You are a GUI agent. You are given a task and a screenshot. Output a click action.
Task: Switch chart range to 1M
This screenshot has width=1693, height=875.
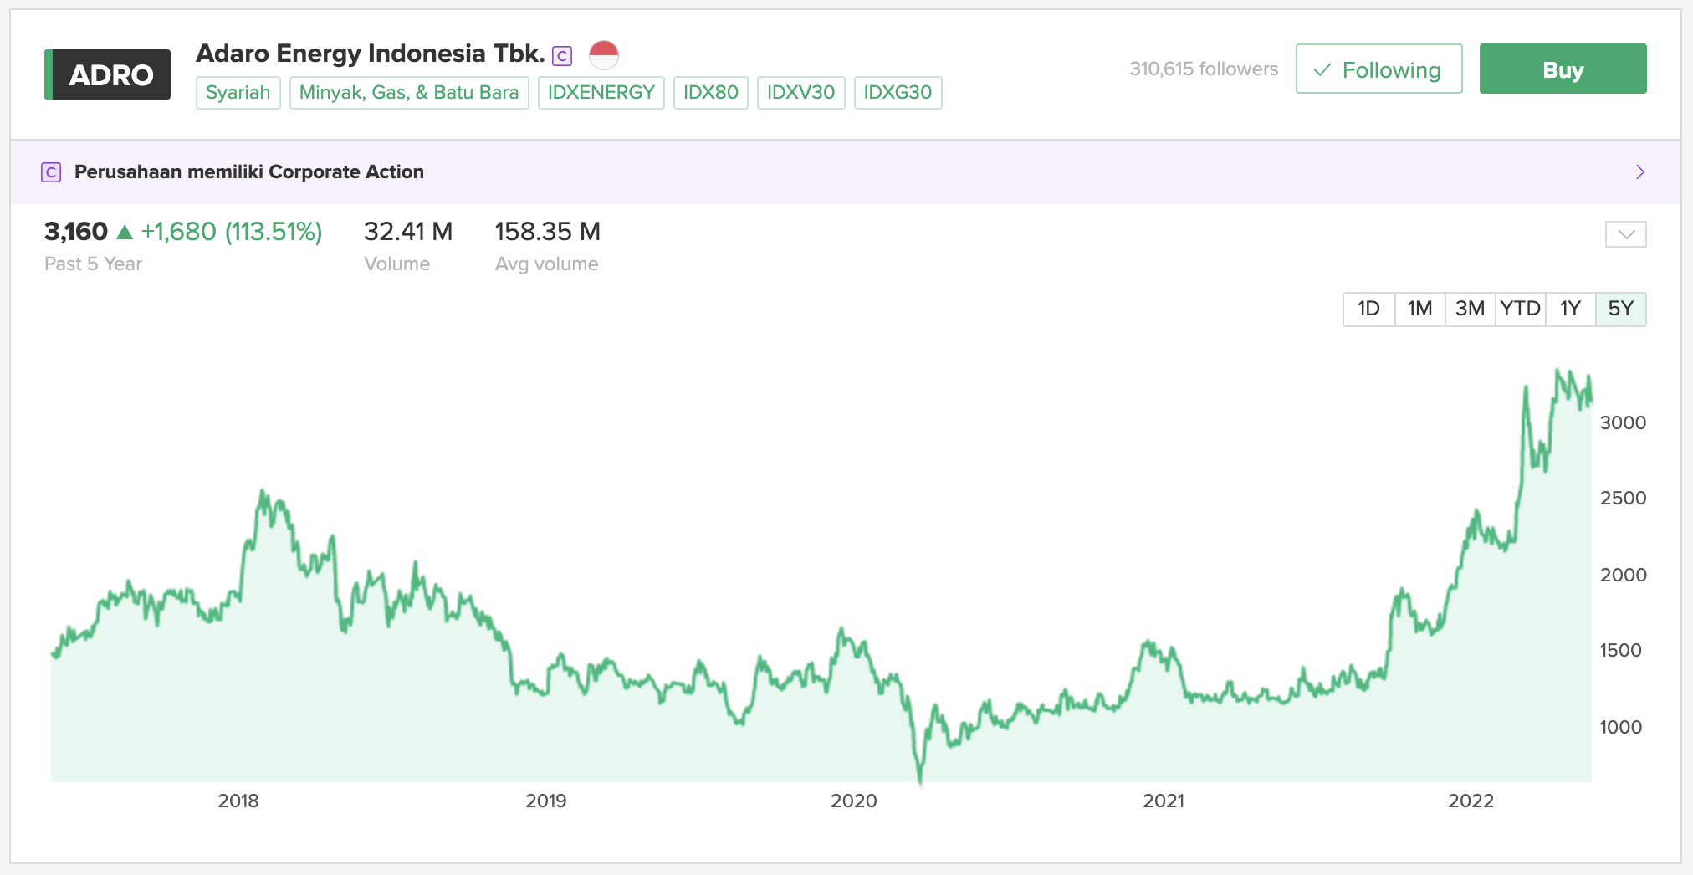1419,310
